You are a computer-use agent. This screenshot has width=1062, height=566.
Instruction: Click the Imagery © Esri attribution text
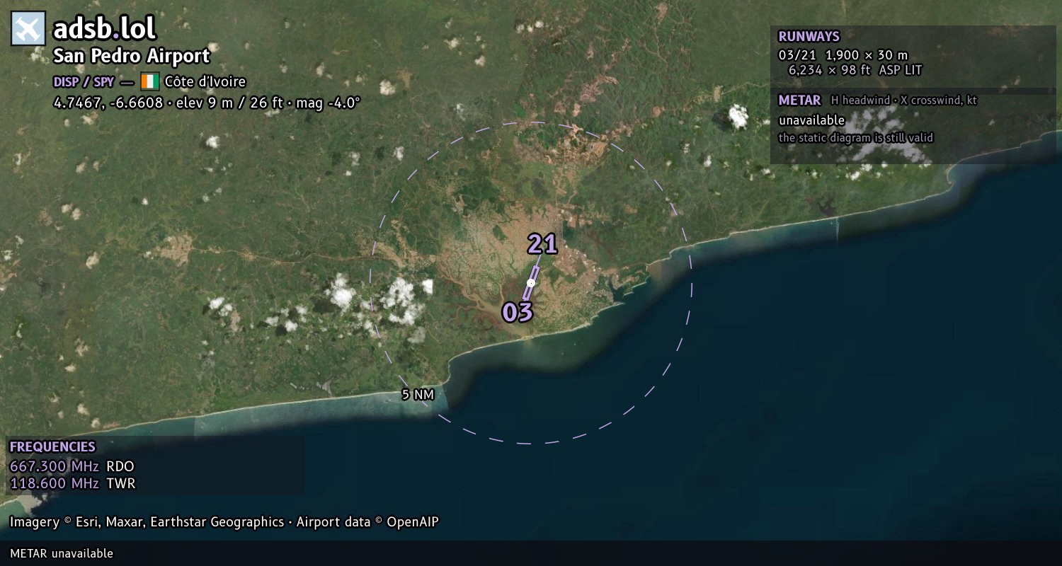coord(224,522)
